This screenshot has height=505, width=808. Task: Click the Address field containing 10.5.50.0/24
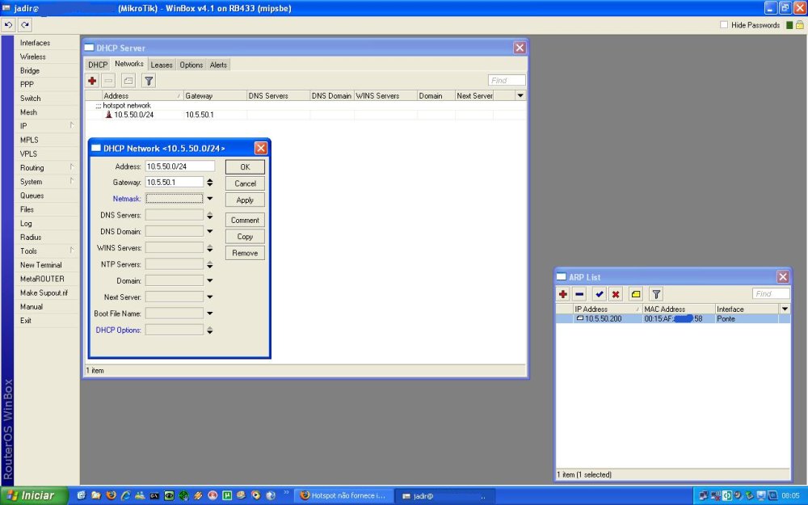tap(180, 166)
